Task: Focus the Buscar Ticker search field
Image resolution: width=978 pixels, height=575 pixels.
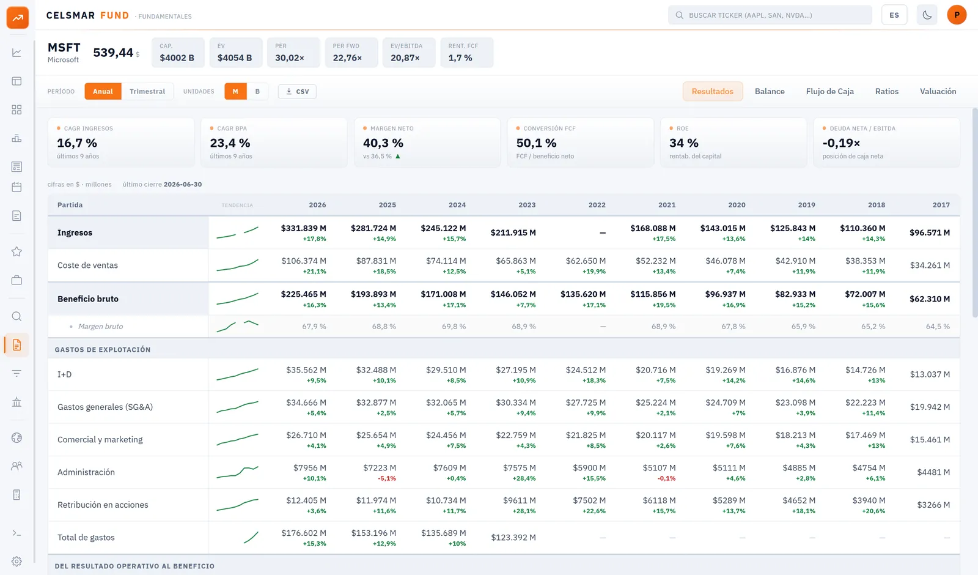Action: [x=770, y=15]
